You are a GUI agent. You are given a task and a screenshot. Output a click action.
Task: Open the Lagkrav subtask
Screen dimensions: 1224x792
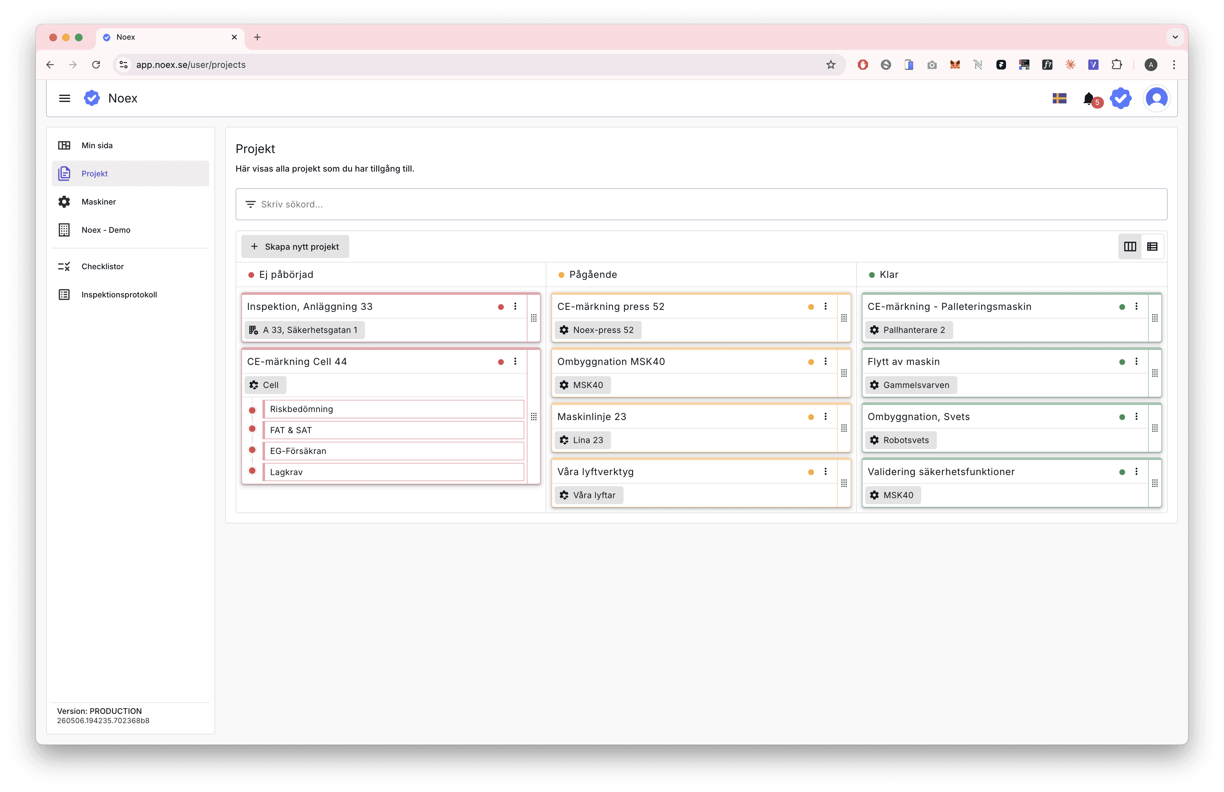coord(394,472)
